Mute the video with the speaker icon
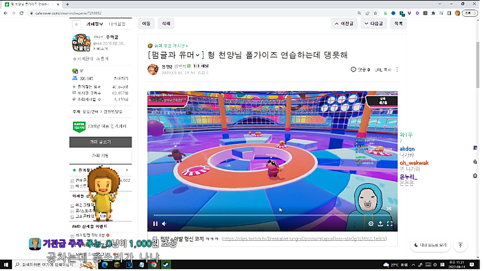 point(164,223)
